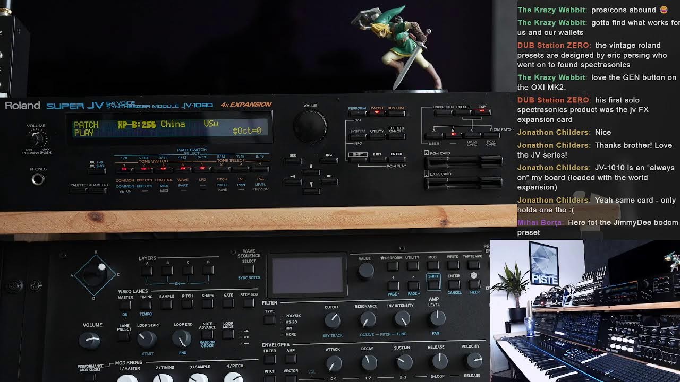Click the JV-1080 VALUE dial

click(x=310, y=127)
